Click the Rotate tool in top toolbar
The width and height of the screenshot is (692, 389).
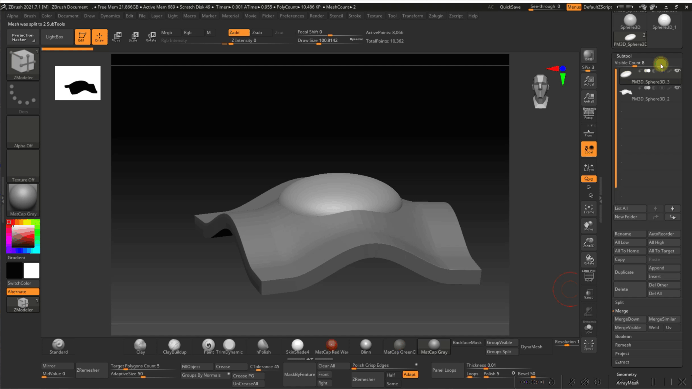[x=151, y=36]
